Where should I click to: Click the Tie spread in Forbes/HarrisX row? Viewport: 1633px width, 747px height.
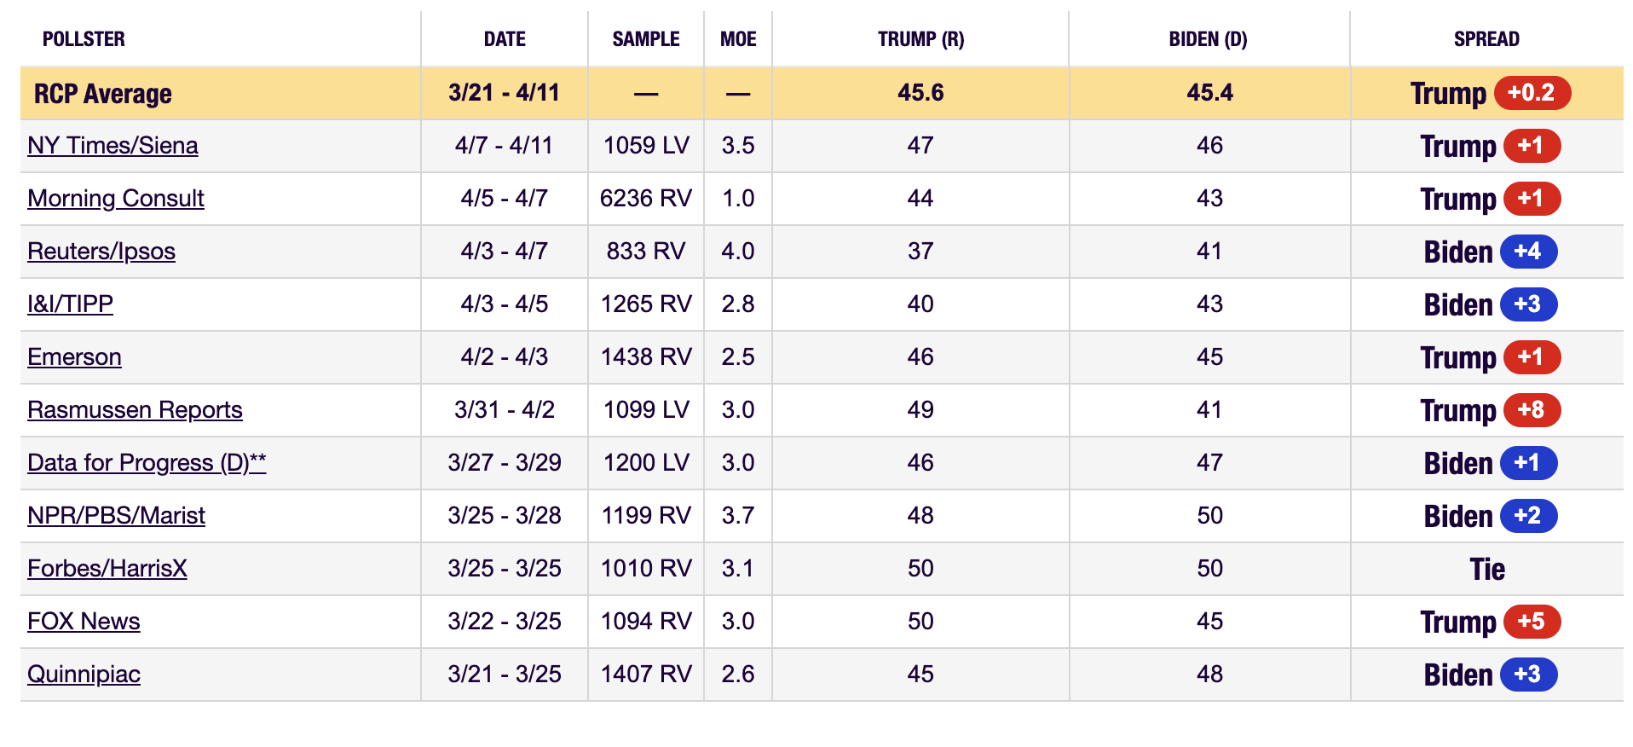click(x=1487, y=569)
